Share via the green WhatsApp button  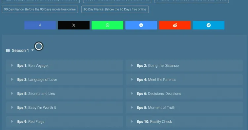coord(107,25)
